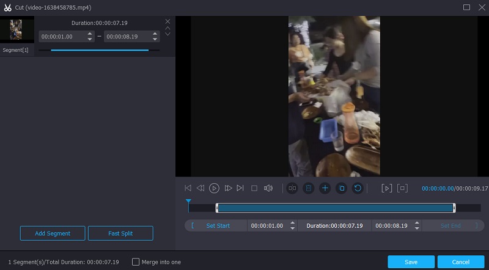Select the Segment[1] video thumbnail
The width and height of the screenshot is (489, 270).
point(17,29)
